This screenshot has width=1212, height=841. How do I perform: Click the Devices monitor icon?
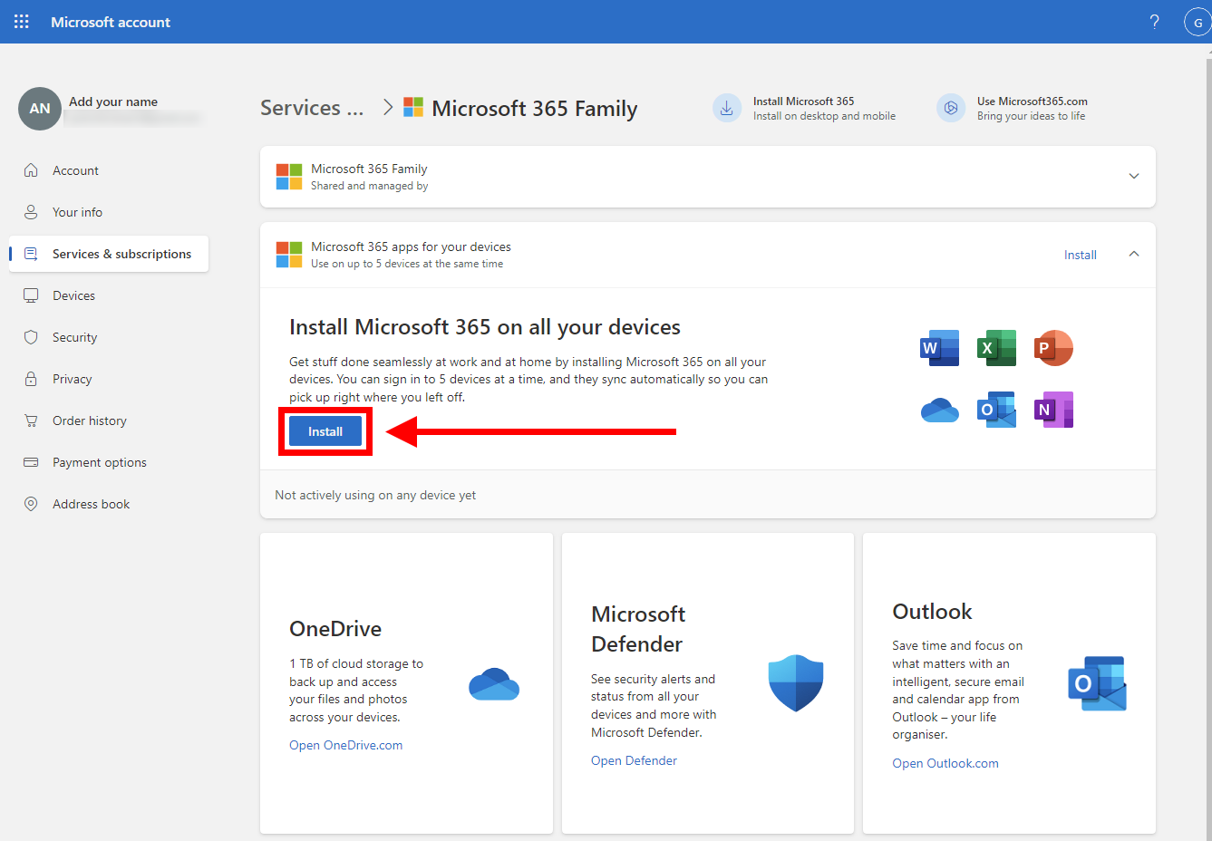point(31,295)
